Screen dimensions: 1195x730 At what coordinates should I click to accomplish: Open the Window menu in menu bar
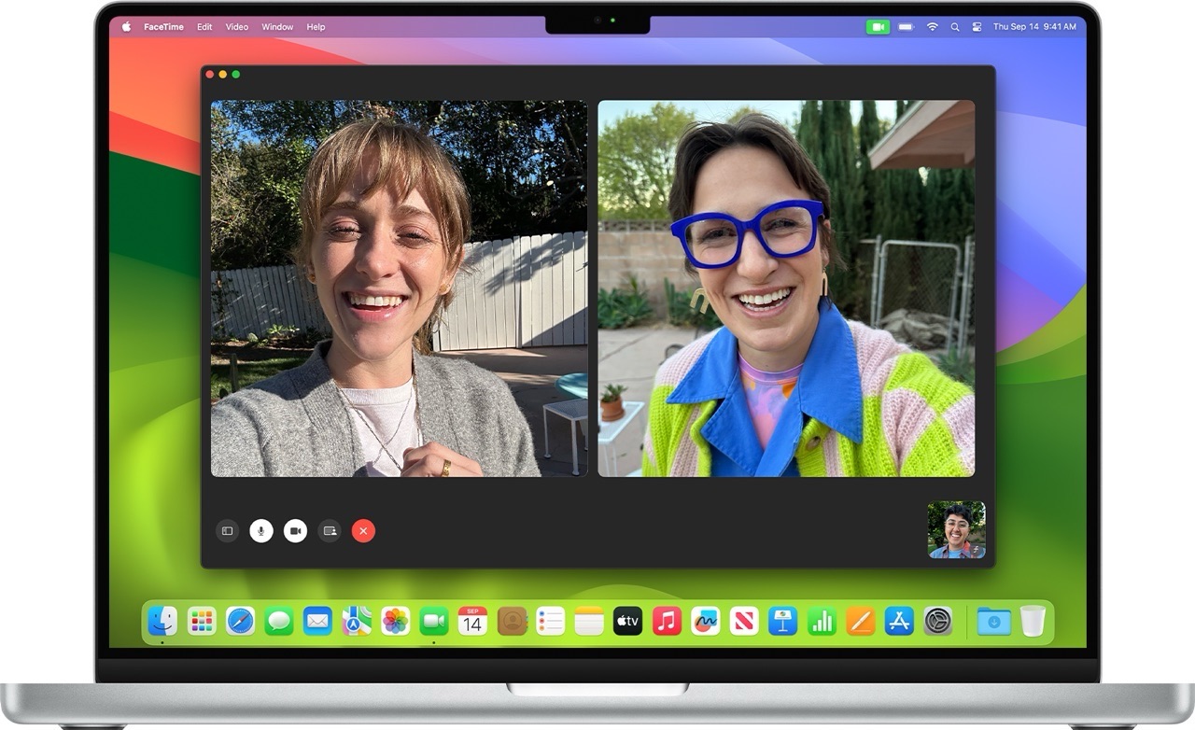coord(277,27)
